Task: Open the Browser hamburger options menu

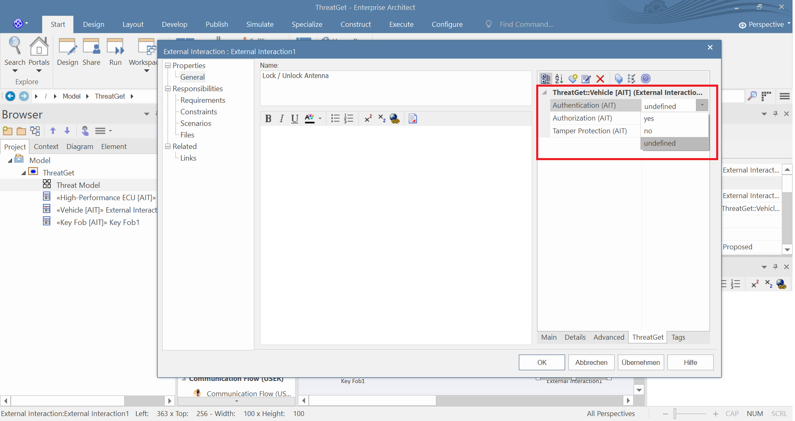Action: click(103, 131)
